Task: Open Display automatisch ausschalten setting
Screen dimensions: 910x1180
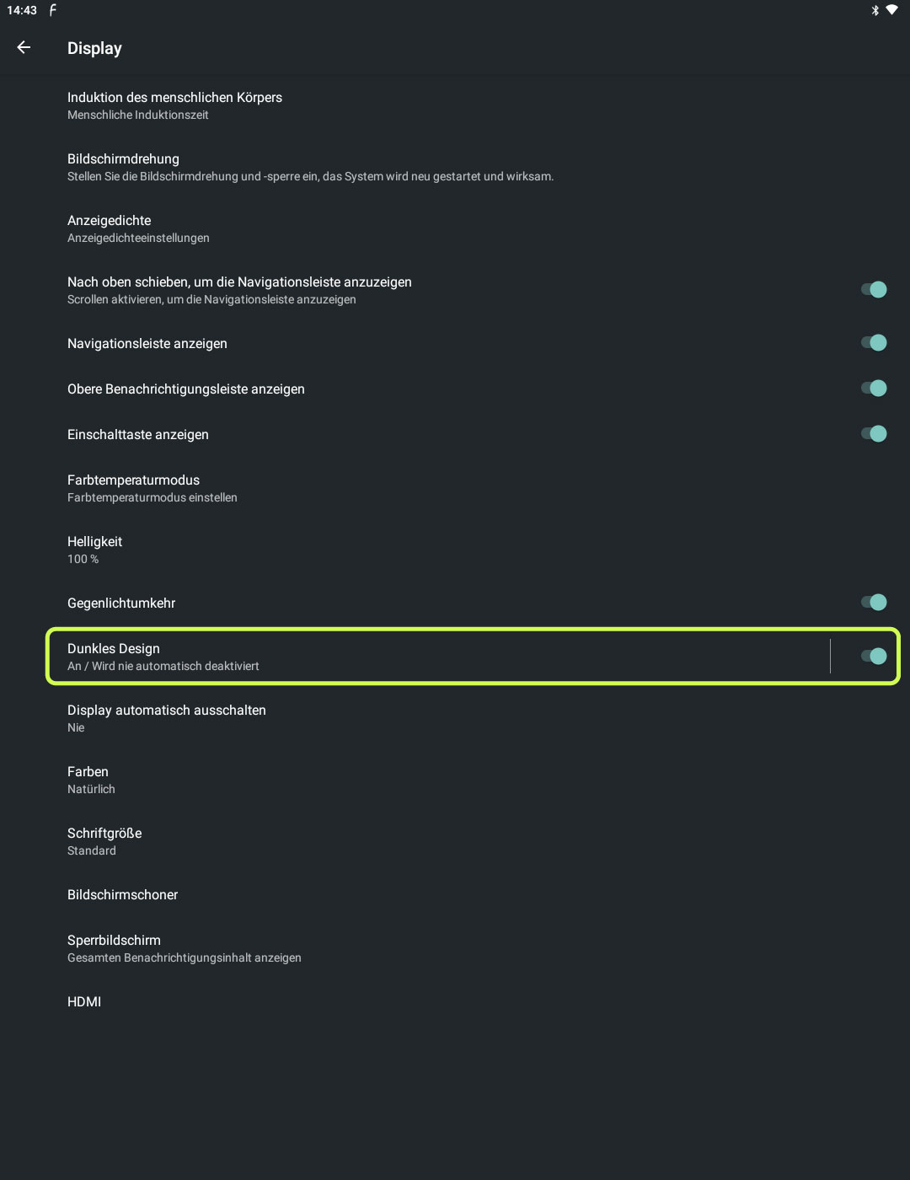Action: tap(167, 718)
